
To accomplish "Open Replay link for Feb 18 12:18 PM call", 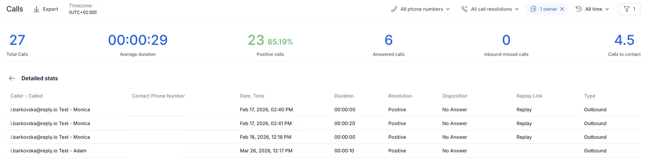I will (x=524, y=137).
